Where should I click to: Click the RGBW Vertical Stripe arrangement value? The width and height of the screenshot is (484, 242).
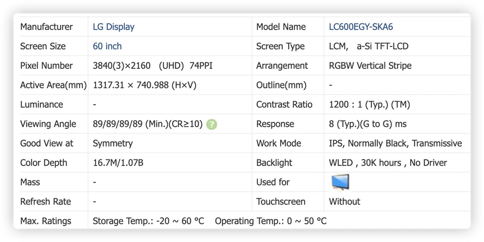tap(370, 66)
